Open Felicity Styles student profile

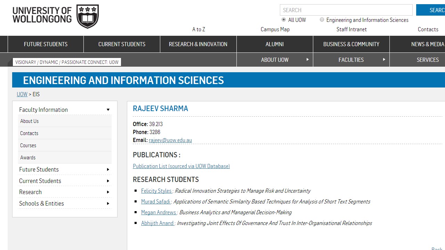point(156,191)
